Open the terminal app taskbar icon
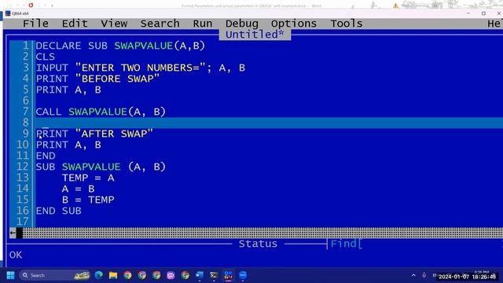 214,275
